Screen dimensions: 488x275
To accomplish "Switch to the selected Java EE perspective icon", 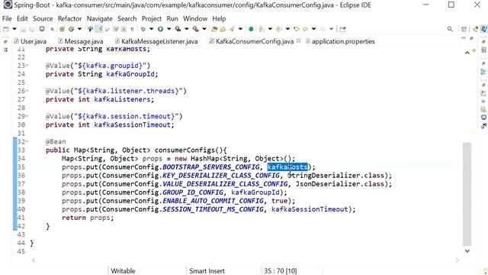I will coord(483,29).
